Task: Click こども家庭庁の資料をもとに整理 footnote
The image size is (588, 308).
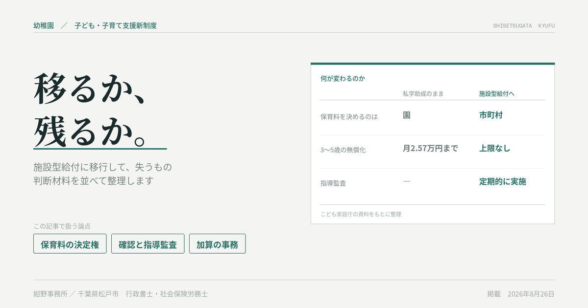Action: pyautogui.click(x=361, y=214)
